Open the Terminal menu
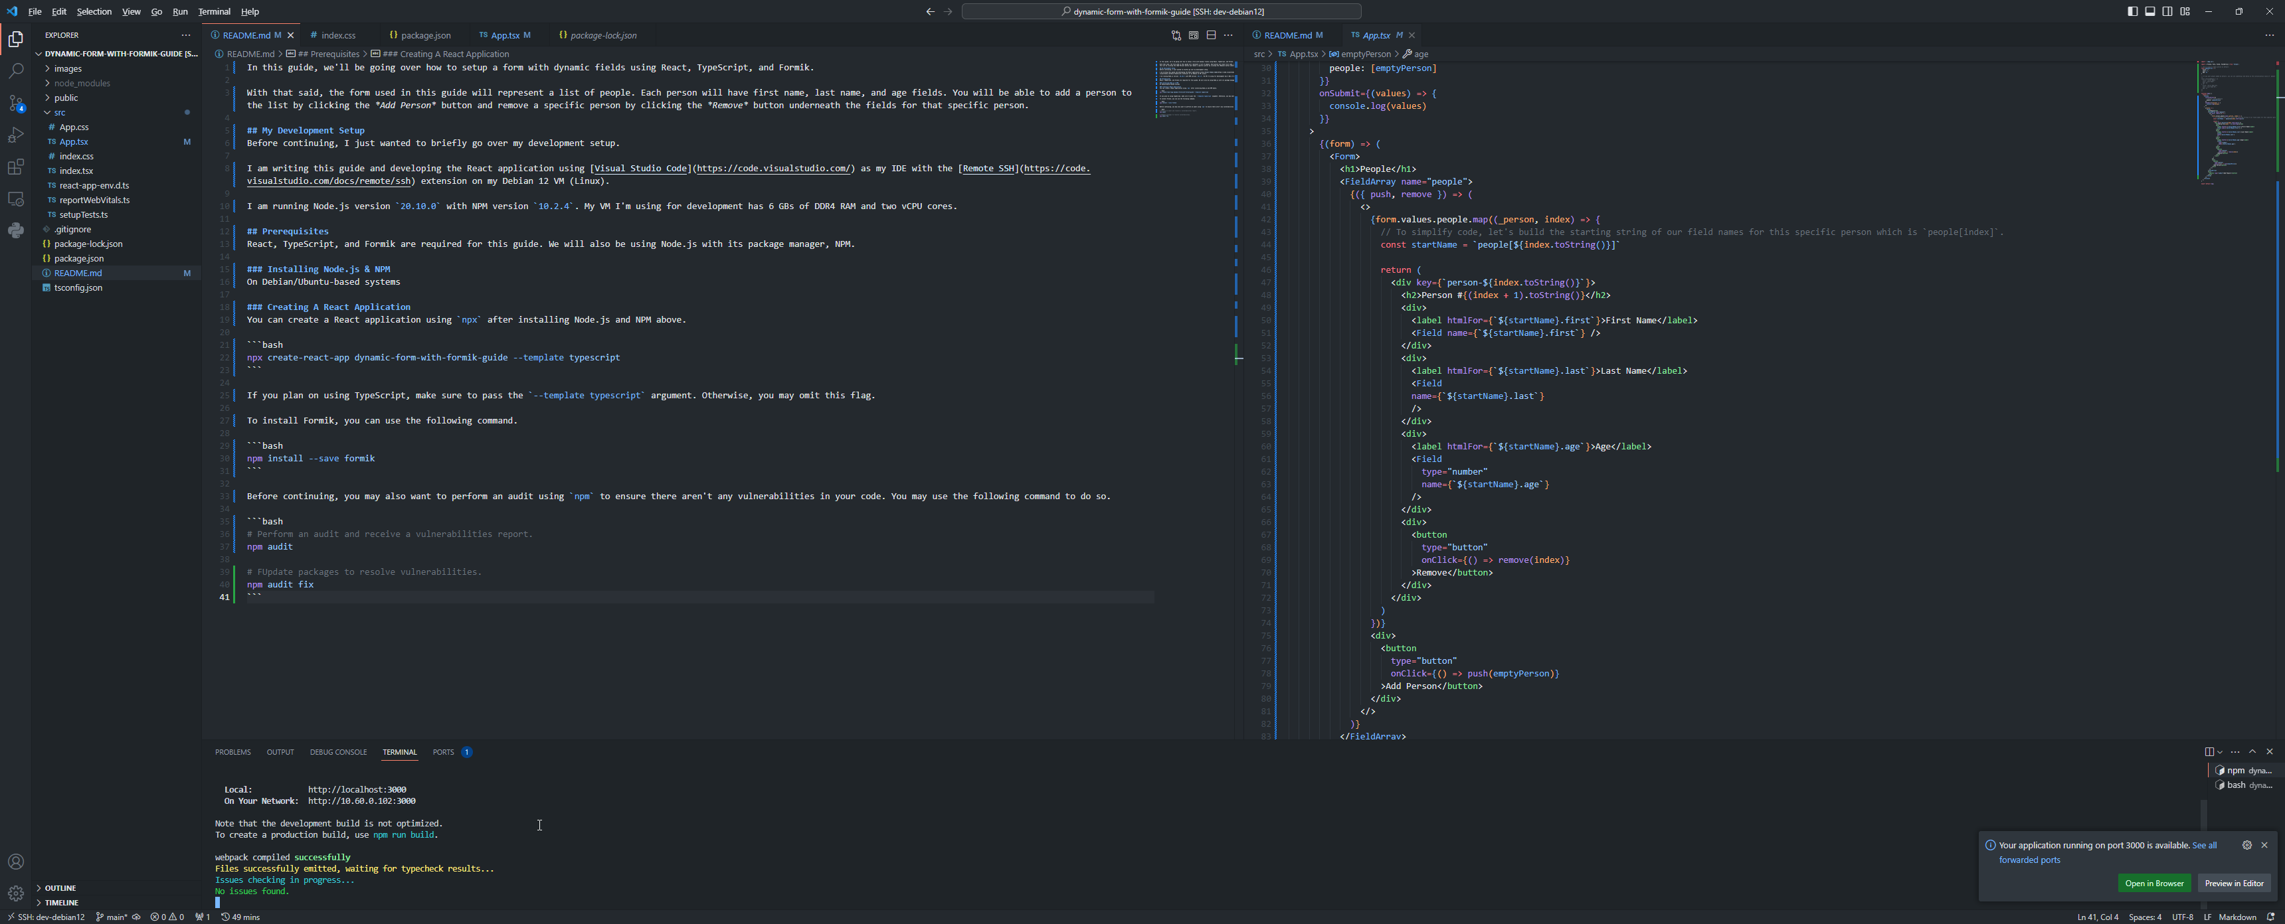The image size is (2285, 924). [x=214, y=11]
